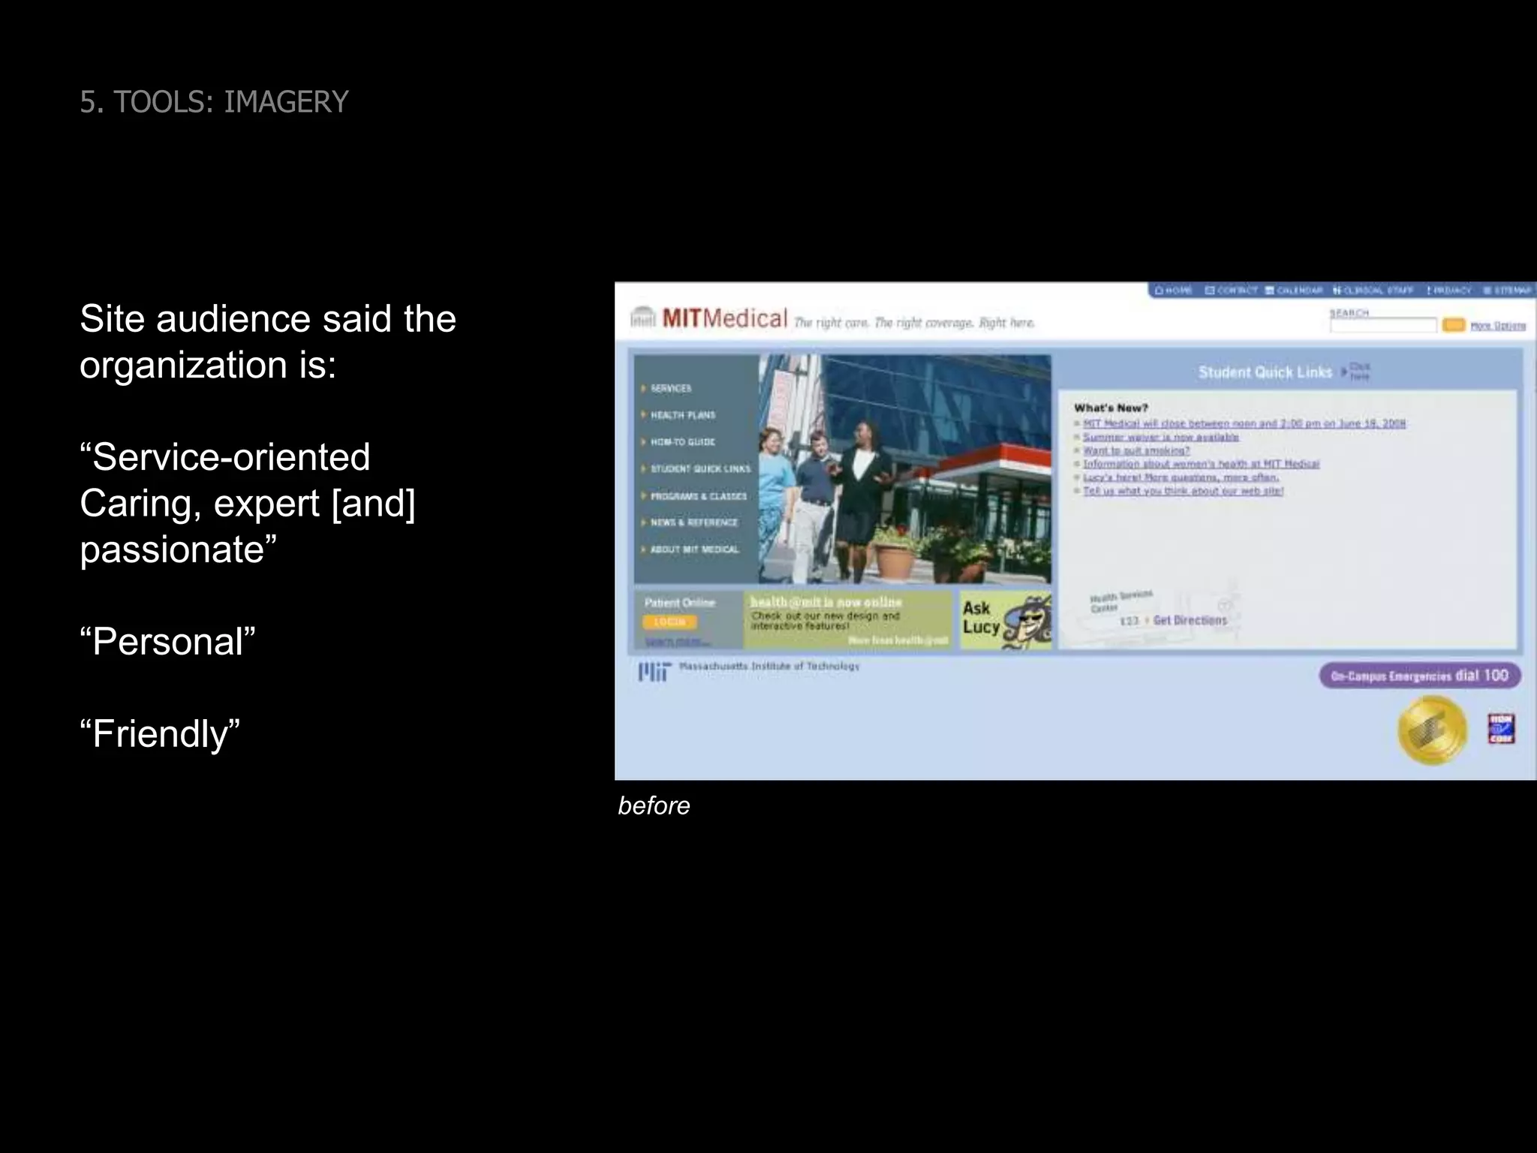Open the Programs & Classes menu item
1537x1153 pixels.
[x=698, y=496]
